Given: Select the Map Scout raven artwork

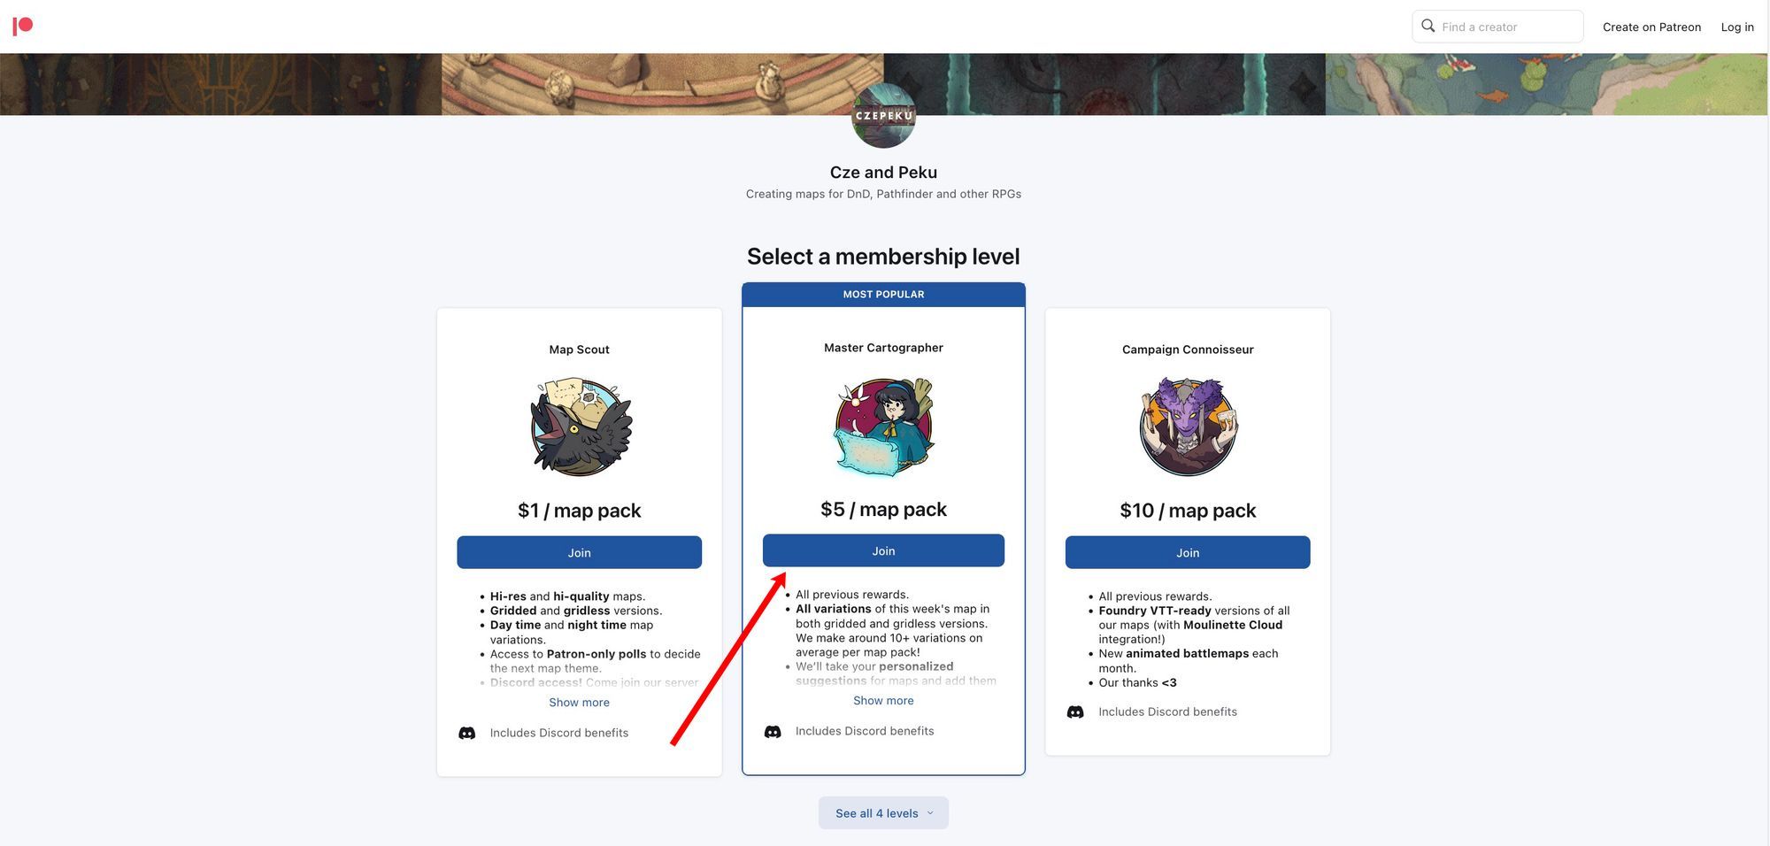Looking at the screenshot, I should tap(580, 427).
